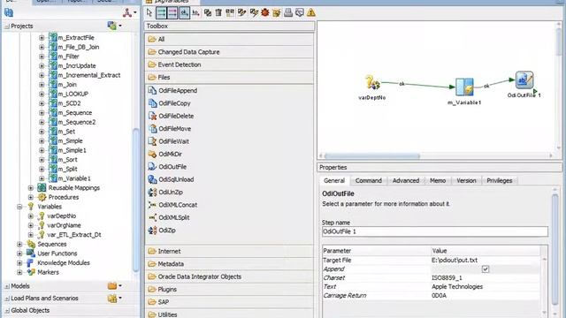Click the yellow warning triangle errors icon
The height and width of the screenshot is (318, 566).
coord(310,13)
